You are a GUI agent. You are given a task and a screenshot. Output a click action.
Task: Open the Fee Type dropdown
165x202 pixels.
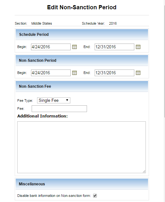pyautogui.click(x=54, y=100)
